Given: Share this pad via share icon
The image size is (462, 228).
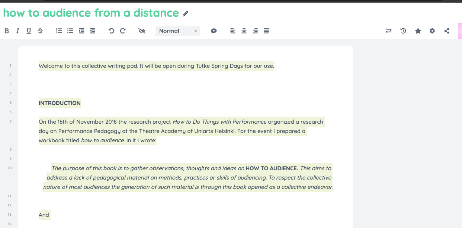Looking at the screenshot, I should coord(447,31).
